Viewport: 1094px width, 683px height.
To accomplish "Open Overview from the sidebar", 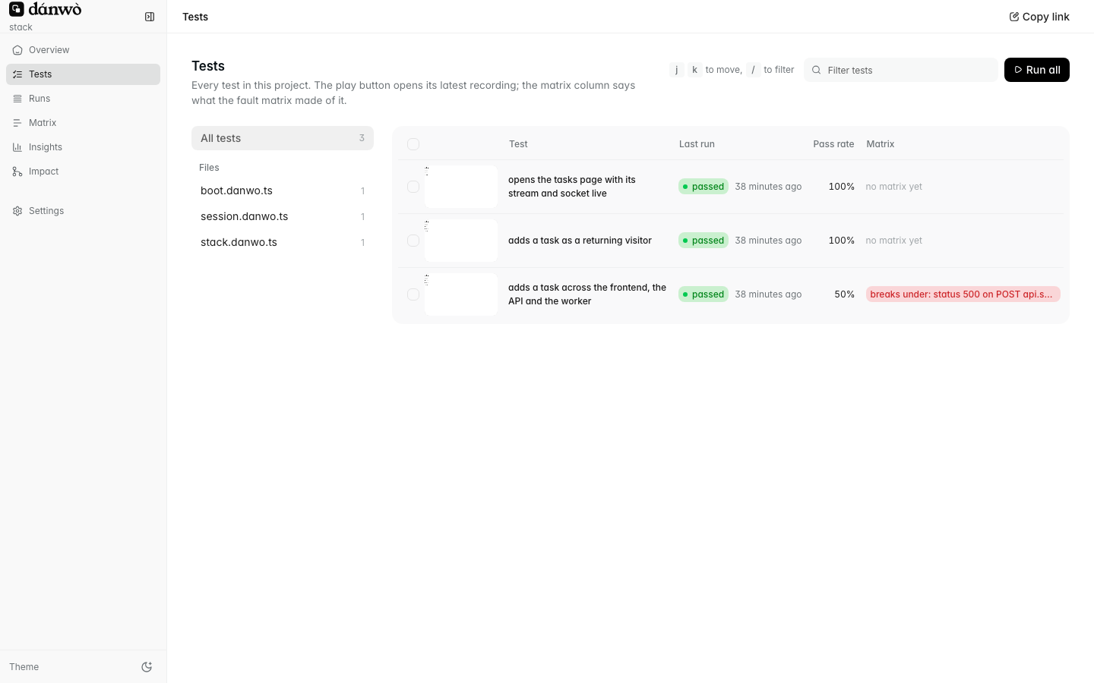I will coord(83,50).
